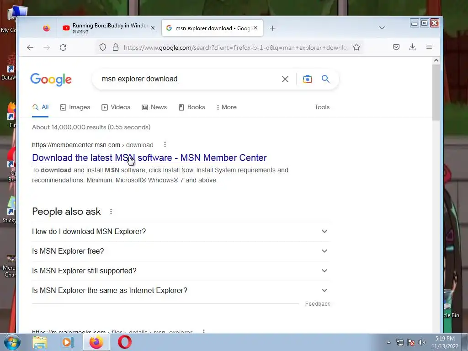Open Download the latest MSN software link
This screenshot has width=468, height=351.
point(149,158)
